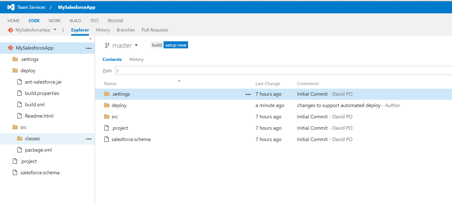This screenshot has height=205, width=452.
Task: Click the ant-salesforce.jar file icon
Action: pyautogui.click(x=19, y=82)
